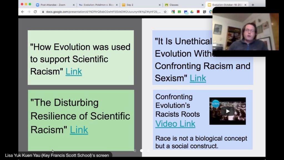Open Link for Disturbing Resilience article

[79, 130]
